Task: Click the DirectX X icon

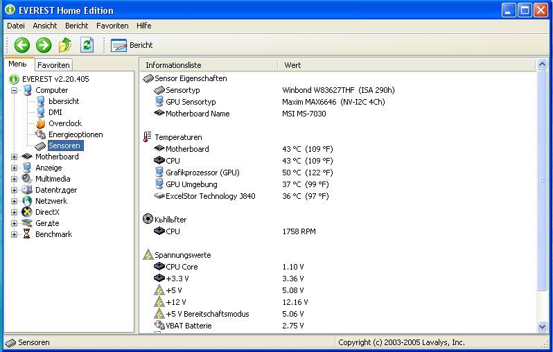Action: coord(27,212)
